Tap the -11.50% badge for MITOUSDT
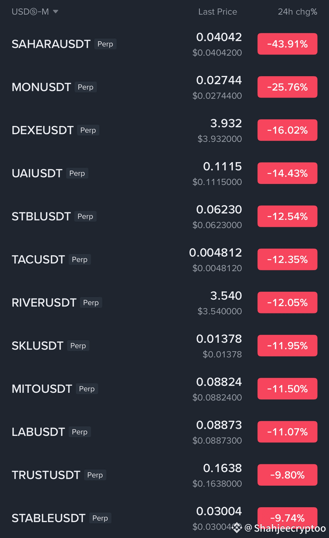 point(287,389)
